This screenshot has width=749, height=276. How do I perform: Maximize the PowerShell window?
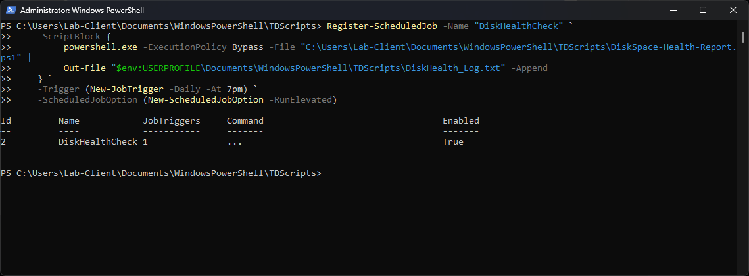[x=702, y=10]
